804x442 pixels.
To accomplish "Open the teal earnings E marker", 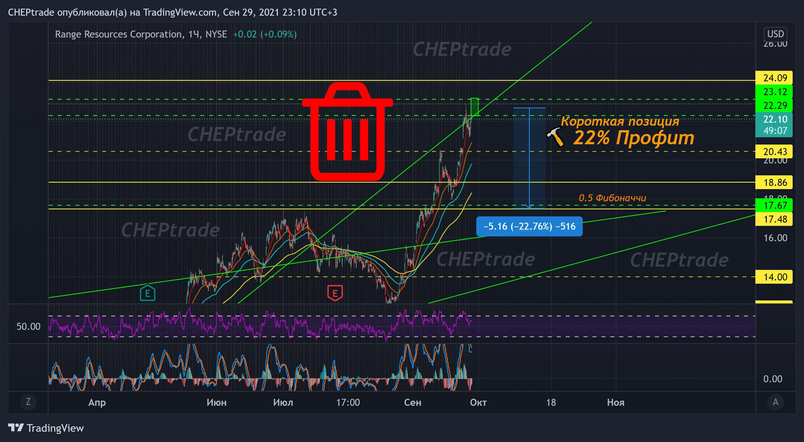I will click(x=147, y=293).
